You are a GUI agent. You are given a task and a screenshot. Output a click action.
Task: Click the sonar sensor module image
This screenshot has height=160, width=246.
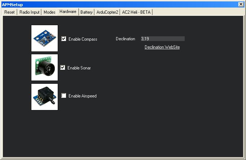tap(45, 67)
